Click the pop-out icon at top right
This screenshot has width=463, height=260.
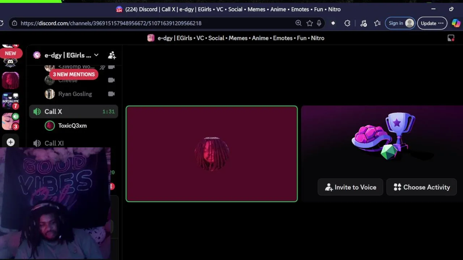click(x=451, y=38)
